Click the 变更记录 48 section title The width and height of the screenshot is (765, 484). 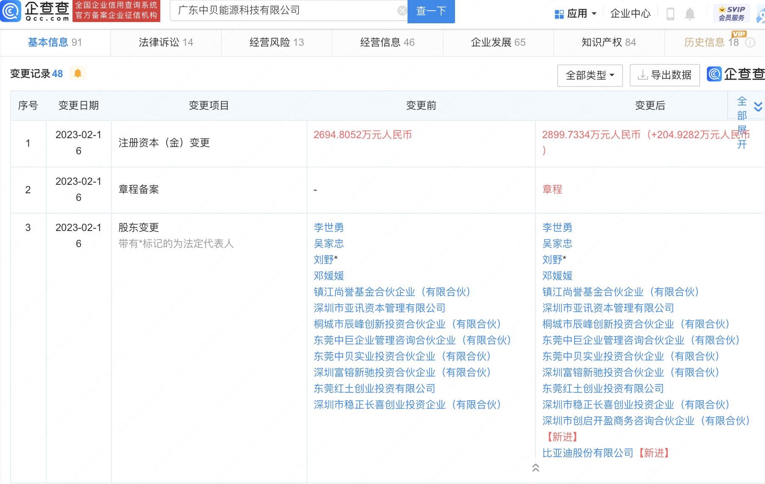[36, 74]
